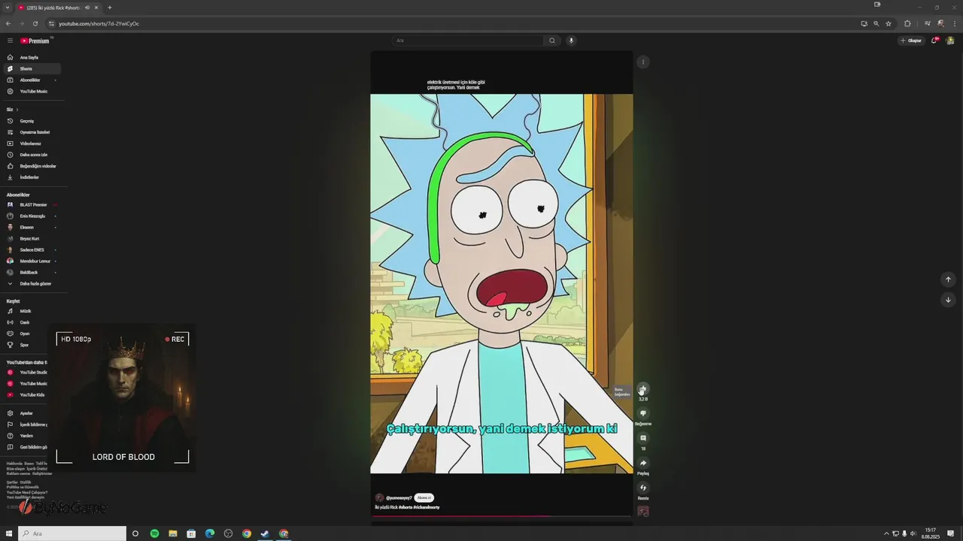This screenshot has height=541, width=963.
Task: Open a new browser tab with plus
Action: (110, 8)
